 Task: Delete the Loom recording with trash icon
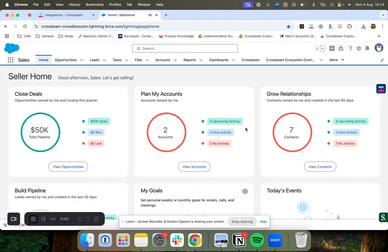tap(96, 219)
